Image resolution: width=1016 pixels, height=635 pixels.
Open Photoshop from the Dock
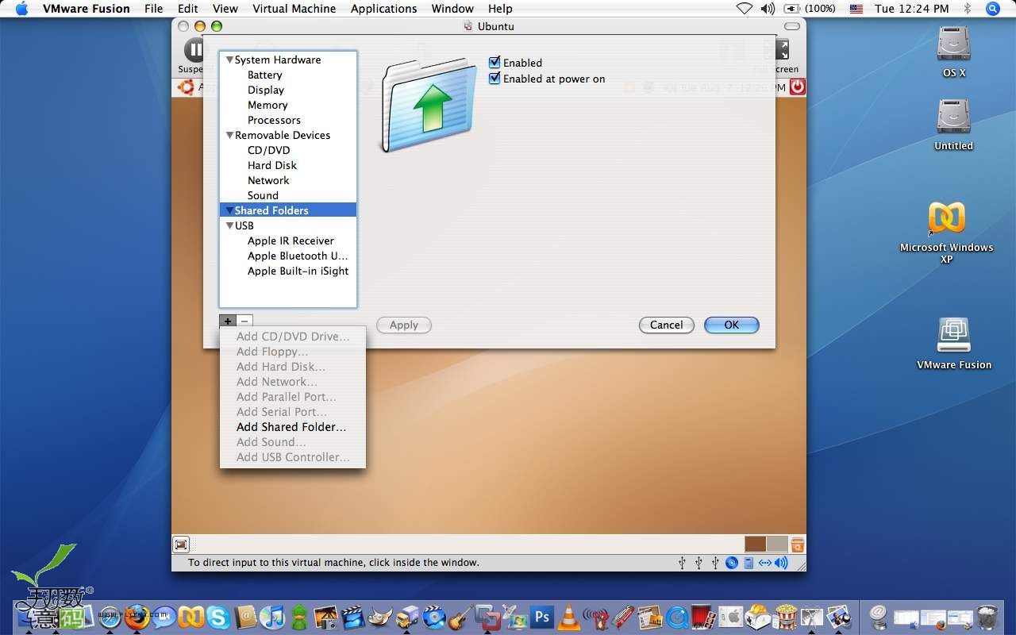[542, 617]
